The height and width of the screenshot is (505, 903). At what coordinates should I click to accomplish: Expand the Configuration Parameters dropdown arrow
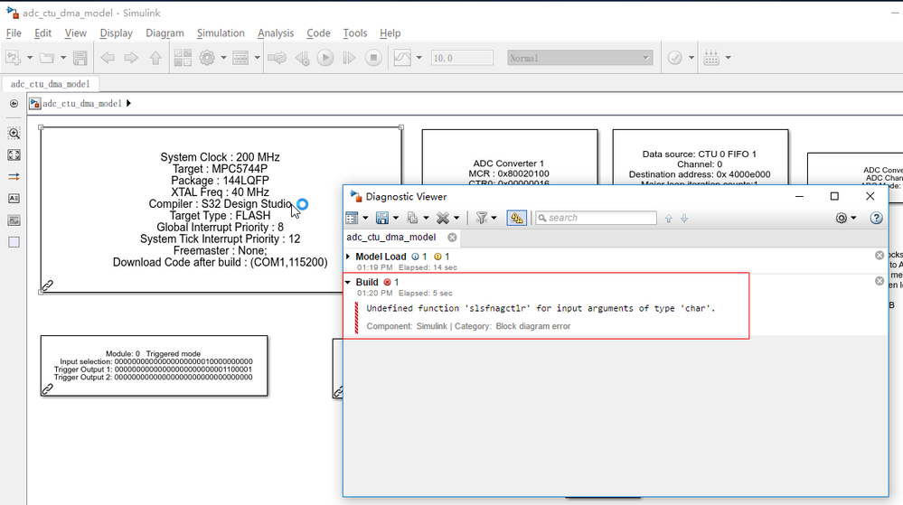(223, 58)
